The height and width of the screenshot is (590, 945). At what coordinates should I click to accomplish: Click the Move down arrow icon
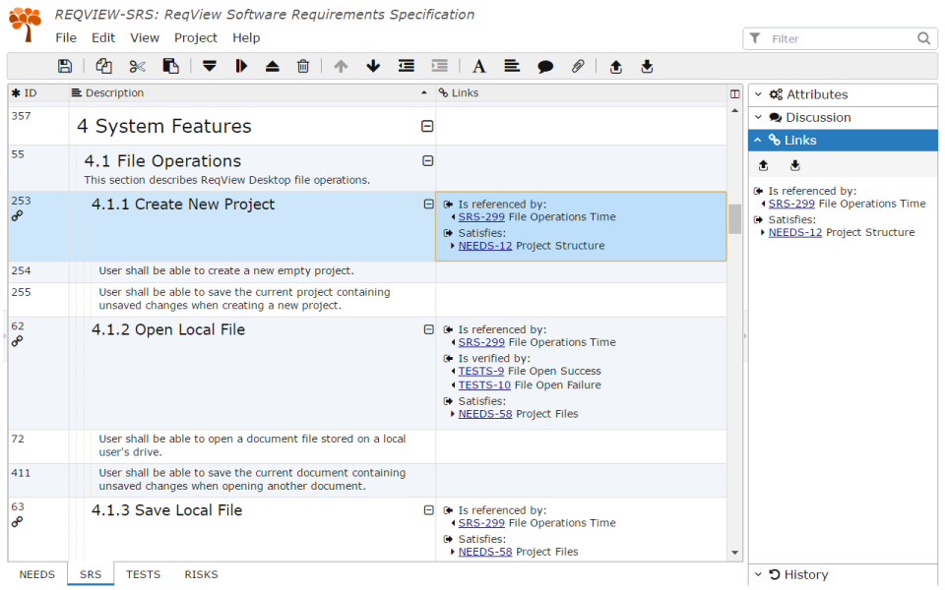point(373,66)
